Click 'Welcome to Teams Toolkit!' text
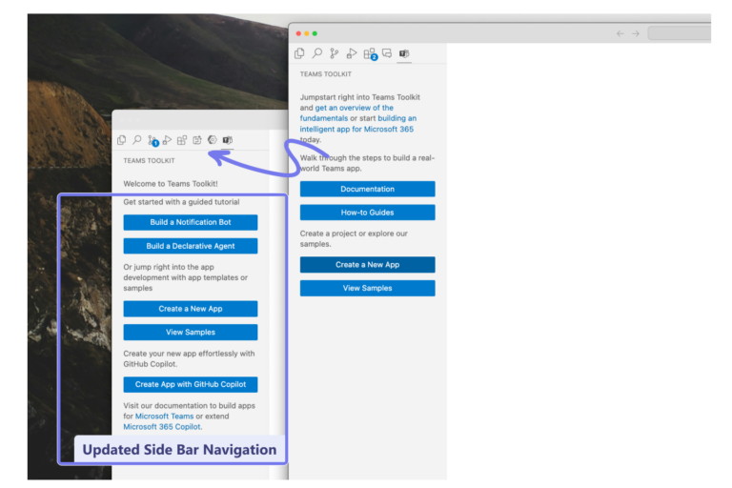The image size is (732, 488). coord(171,184)
